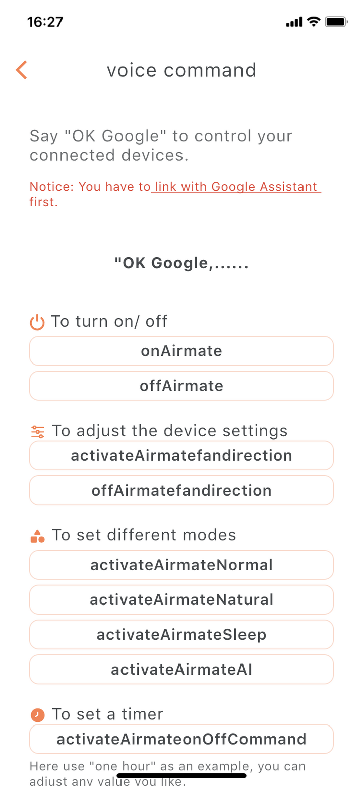Tap the voice command page title
This screenshot has height=786, width=363.
(x=181, y=70)
